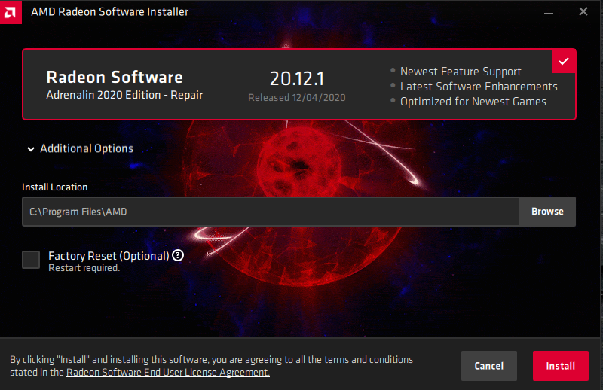The image size is (603, 390).
Task: Click the 'Released 12/04/2020' text
Action: click(x=297, y=98)
